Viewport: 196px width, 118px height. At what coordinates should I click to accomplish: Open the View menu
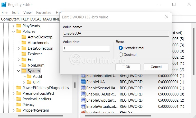tap(27, 13)
